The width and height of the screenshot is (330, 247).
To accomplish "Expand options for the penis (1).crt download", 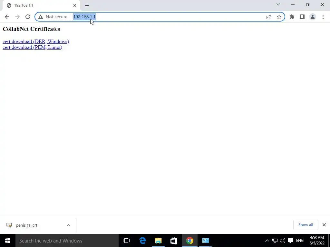I will coord(69,225).
